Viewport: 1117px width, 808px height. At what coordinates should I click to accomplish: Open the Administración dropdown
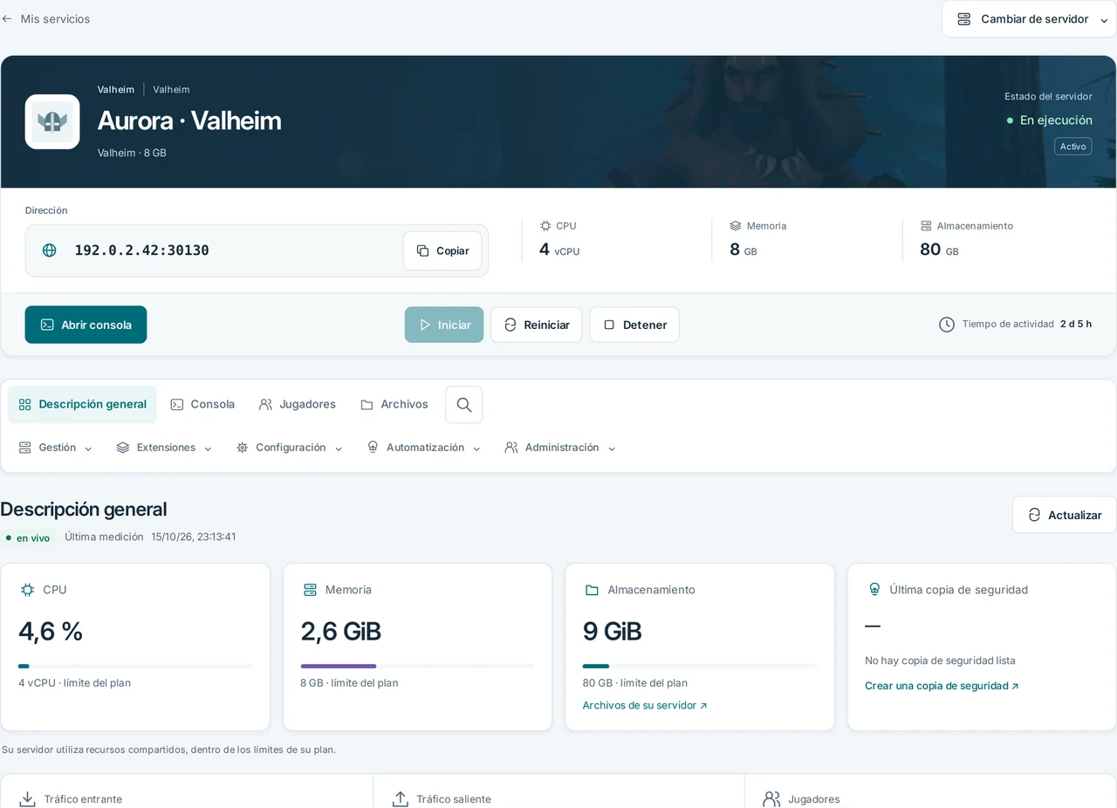click(560, 448)
